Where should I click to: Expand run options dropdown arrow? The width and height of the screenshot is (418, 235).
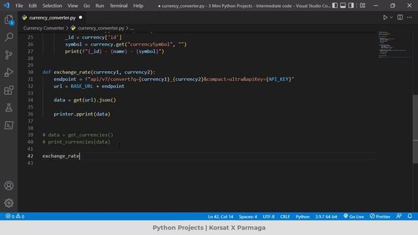click(391, 18)
